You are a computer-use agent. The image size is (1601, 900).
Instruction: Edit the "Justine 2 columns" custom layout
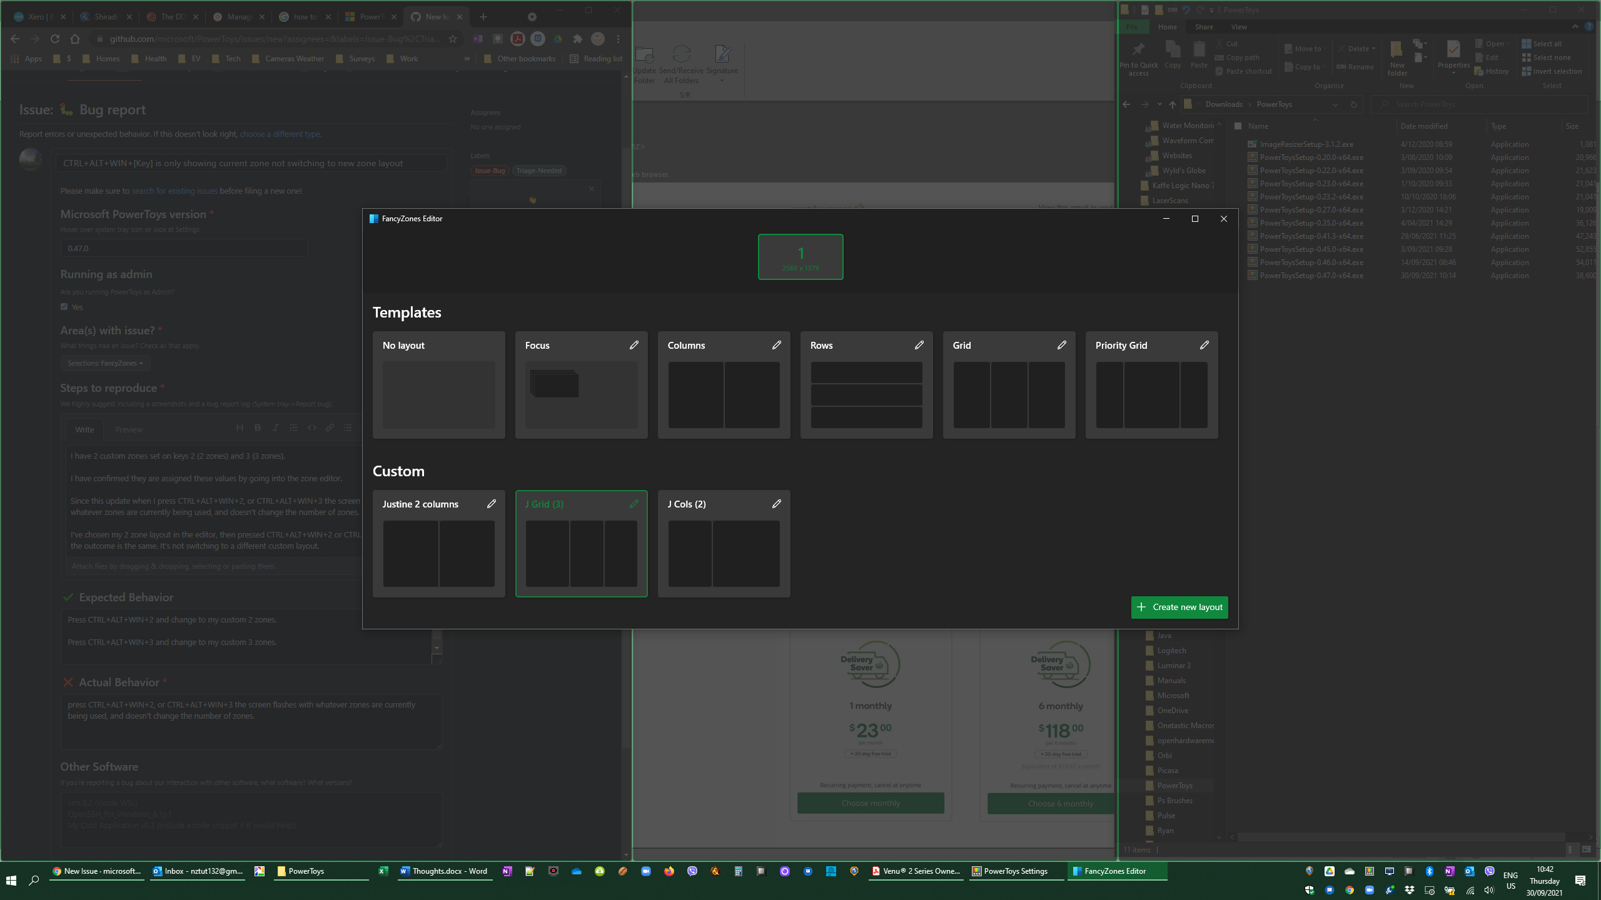[492, 503]
